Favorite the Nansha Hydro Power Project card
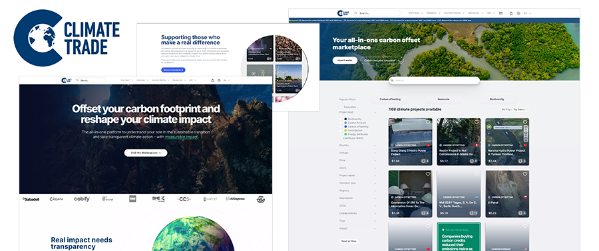The width and height of the screenshot is (599, 251). click(x=525, y=122)
